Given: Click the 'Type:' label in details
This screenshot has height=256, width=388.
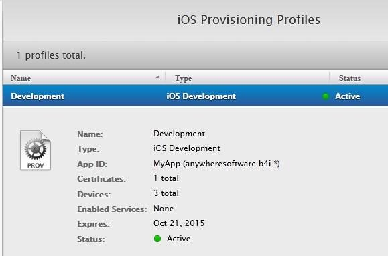Looking at the screenshot, I should (x=88, y=149).
